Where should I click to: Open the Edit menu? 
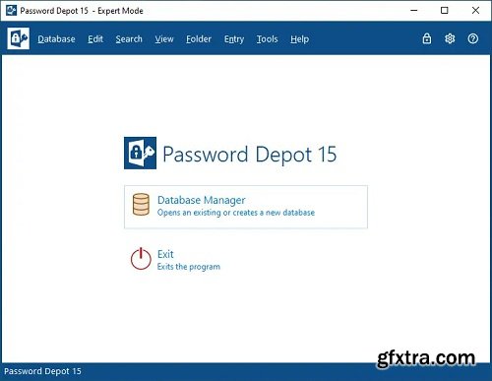95,39
